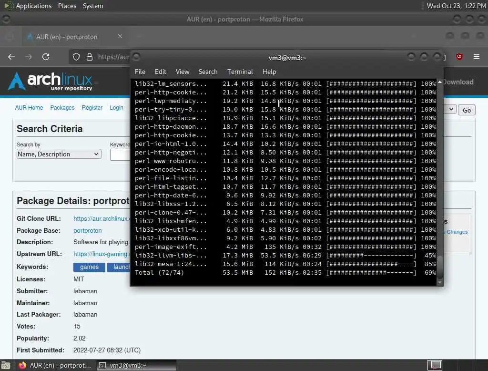
Task: Click the padlock site info icon
Action: [x=90, y=57]
